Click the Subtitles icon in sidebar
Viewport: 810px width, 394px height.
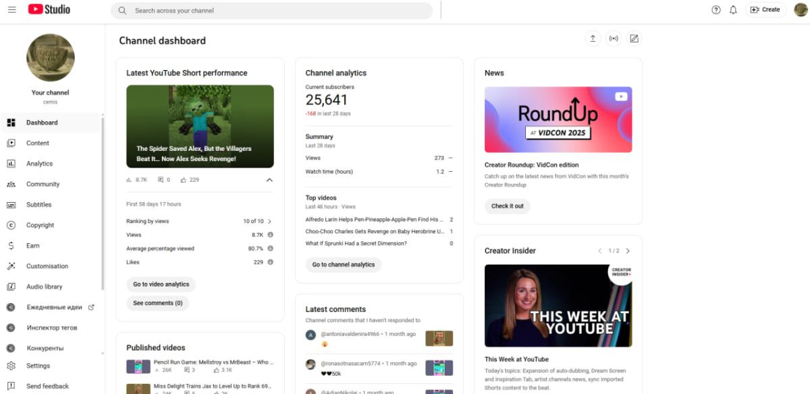tap(11, 205)
